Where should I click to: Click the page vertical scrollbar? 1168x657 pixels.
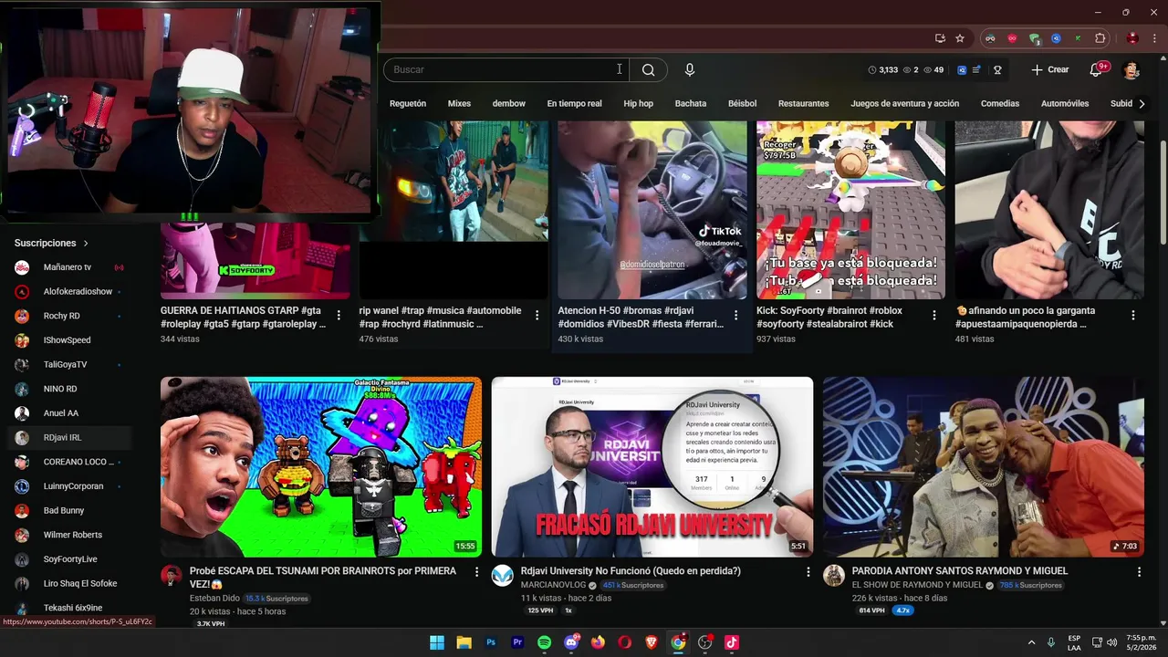pos(1163,192)
